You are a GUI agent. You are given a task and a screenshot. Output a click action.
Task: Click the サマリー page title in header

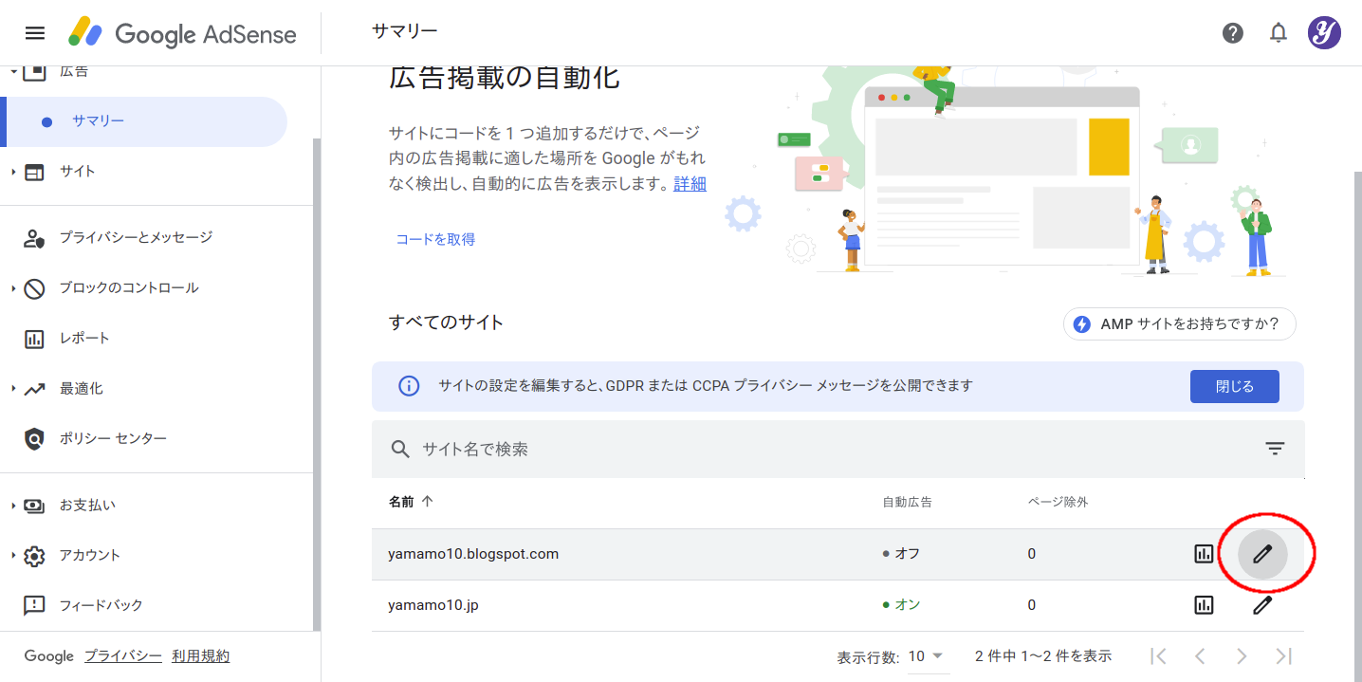pyautogui.click(x=405, y=31)
